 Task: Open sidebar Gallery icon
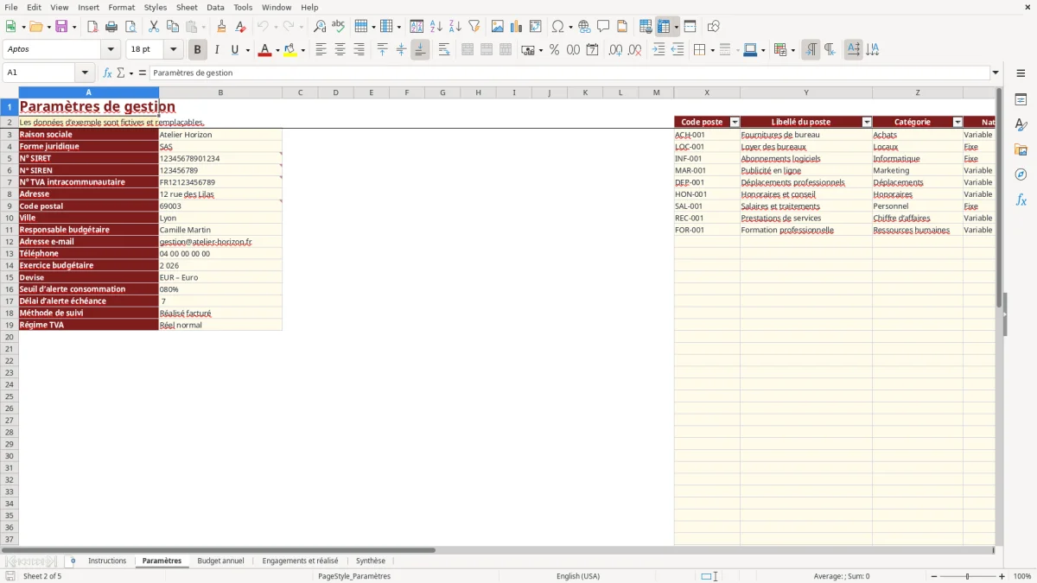pyautogui.click(x=1021, y=149)
